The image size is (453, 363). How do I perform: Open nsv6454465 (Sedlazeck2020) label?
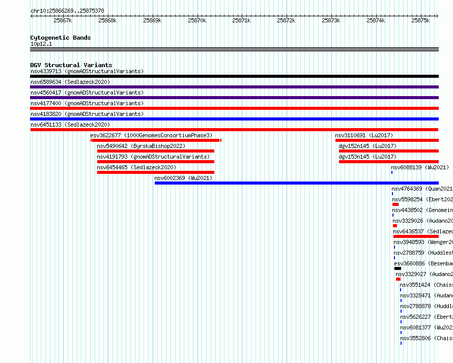click(x=136, y=167)
